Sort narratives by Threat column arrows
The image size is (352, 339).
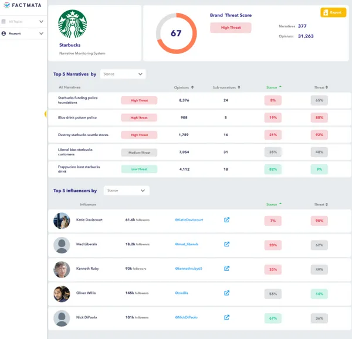pyautogui.click(x=327, y=87)
